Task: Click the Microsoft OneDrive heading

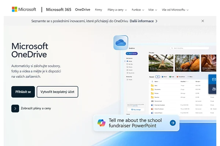Action: coord(30,50)
